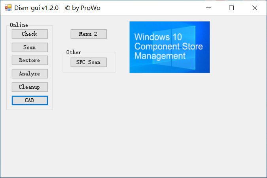Click the 'Online' group label
This screenshot has height=178, width=267.
click(x=19, y=25)
